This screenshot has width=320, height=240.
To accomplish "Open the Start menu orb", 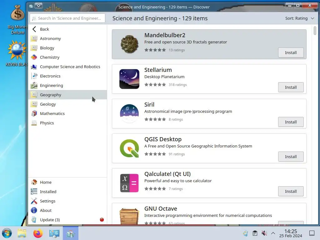I will click(x=7, y=233).
